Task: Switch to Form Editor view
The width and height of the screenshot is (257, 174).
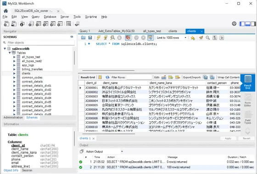Action: pyautogui.click(x=248, y=100)
